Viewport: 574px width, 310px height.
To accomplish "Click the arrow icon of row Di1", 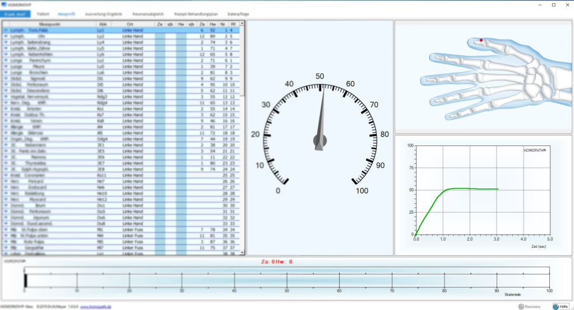I will [6, 78].
